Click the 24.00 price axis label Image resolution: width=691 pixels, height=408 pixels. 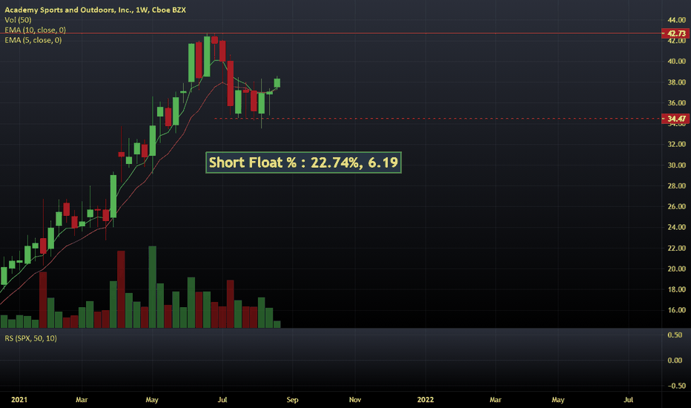pos(676,227)
